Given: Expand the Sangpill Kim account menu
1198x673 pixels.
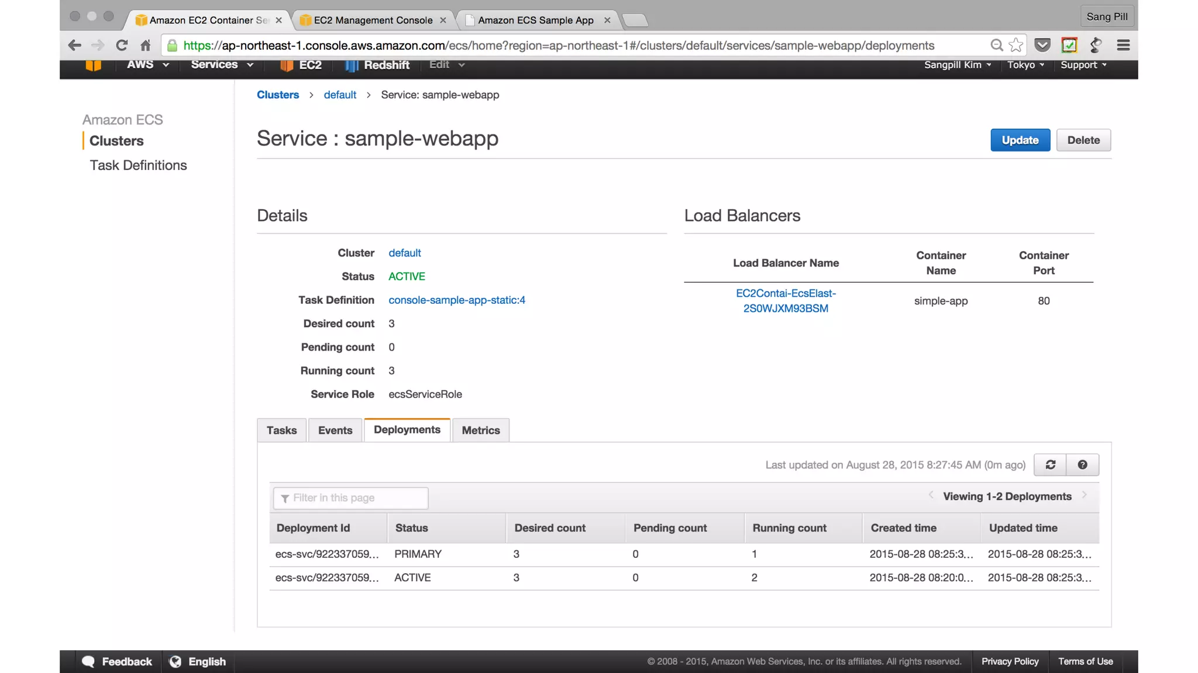Looking at the screenshot, I should click(x=957, y=65).
